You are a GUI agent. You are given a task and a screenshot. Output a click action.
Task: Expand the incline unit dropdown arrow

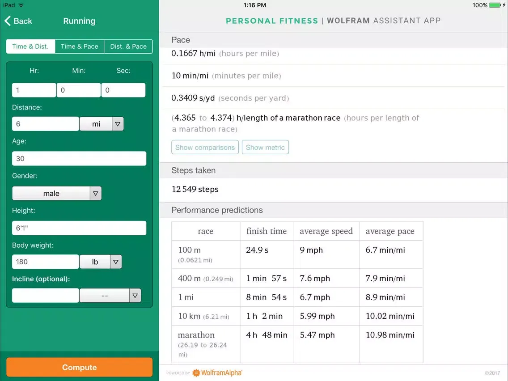click(x=135, y=296)
